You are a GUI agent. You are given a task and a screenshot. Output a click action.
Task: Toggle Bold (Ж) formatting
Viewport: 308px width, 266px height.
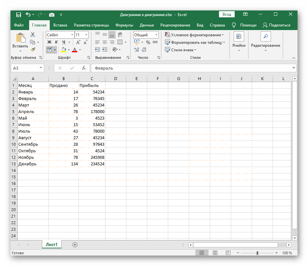tap(49, 42)
